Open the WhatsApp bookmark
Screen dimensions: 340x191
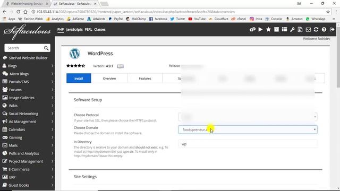tap(316, 19)
